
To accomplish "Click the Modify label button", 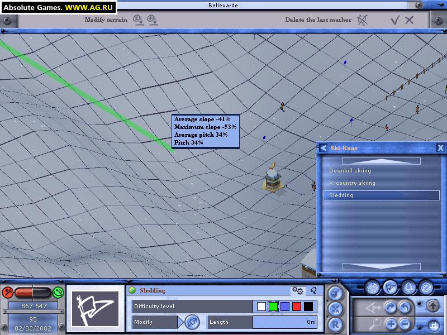I will coord(155,322).
